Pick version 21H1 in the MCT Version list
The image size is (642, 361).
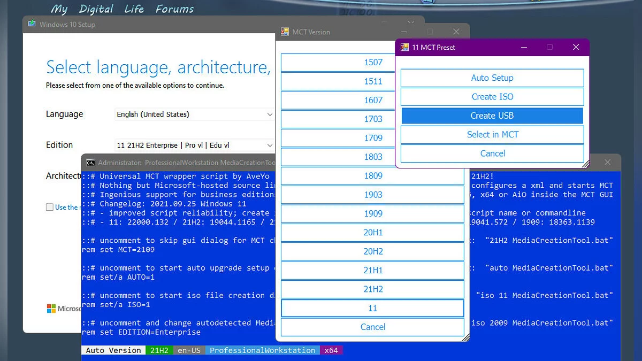[373, 271]
